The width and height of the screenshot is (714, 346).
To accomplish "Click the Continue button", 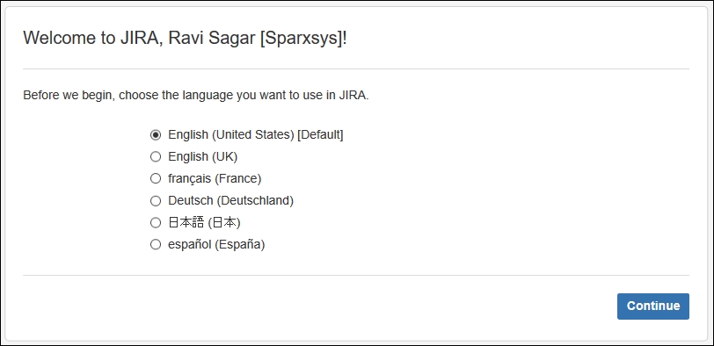I will tap(653, 306).
